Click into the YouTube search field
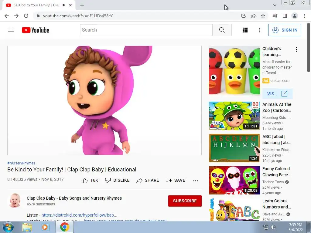The width and height of the screenshot is (311, 233). click(146, 30)
